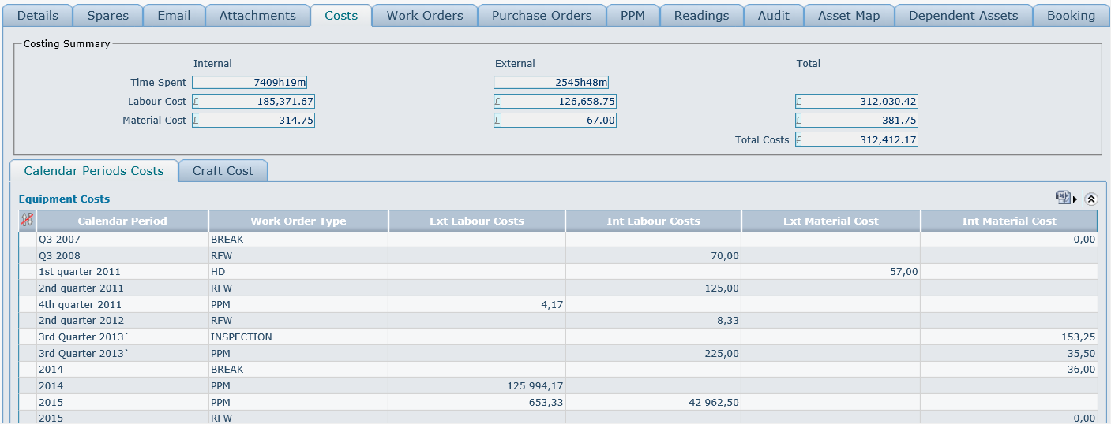Open the Dependent Assets tab

click(963, 16)
